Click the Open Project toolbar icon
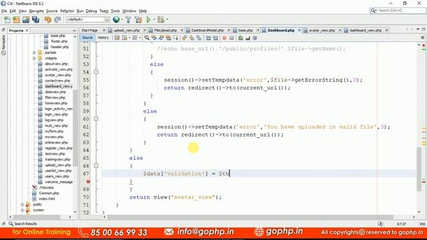Screen dimensions: 427x240 26,19
